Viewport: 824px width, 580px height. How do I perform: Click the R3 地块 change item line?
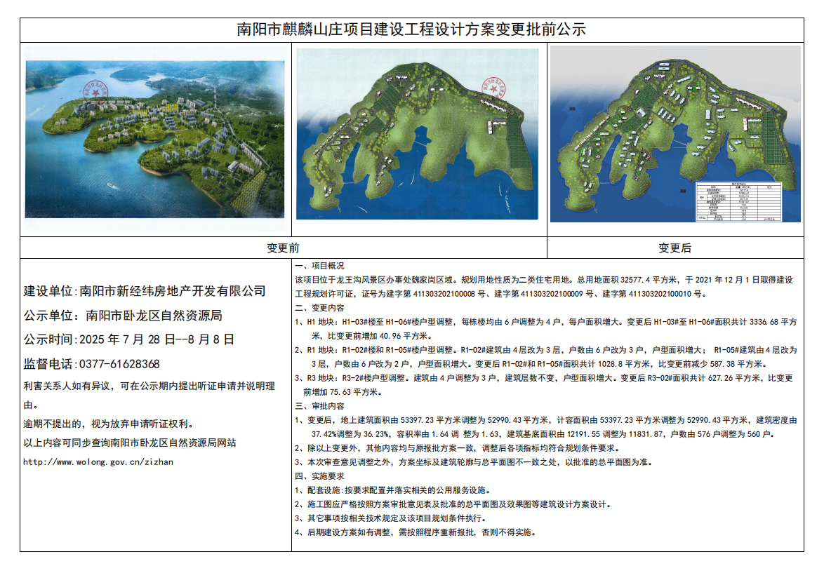click(544, 378)
